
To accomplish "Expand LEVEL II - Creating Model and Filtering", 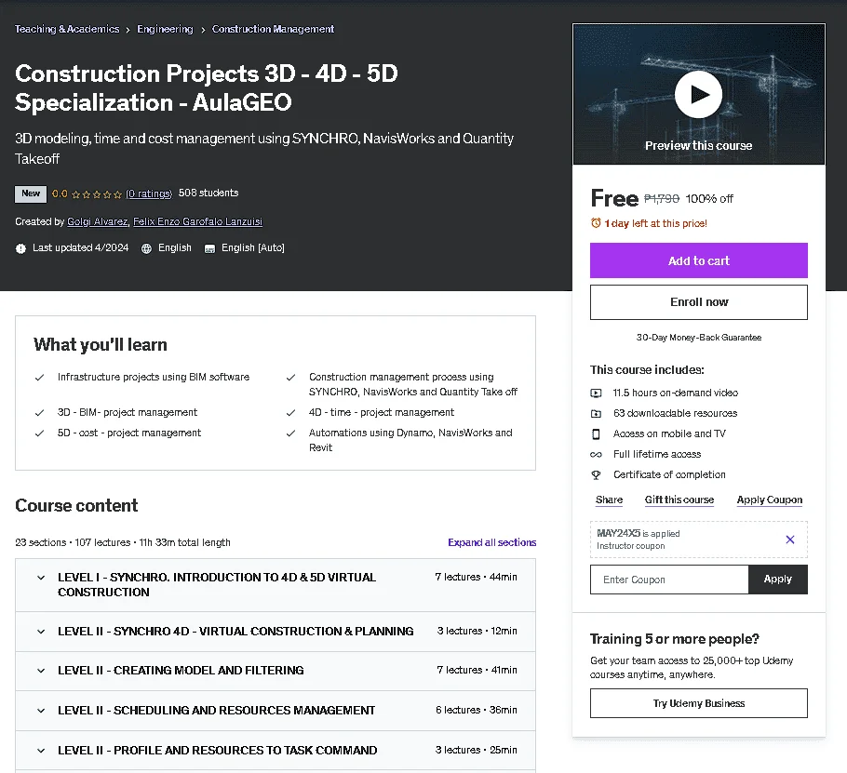I will coord(276,671).
